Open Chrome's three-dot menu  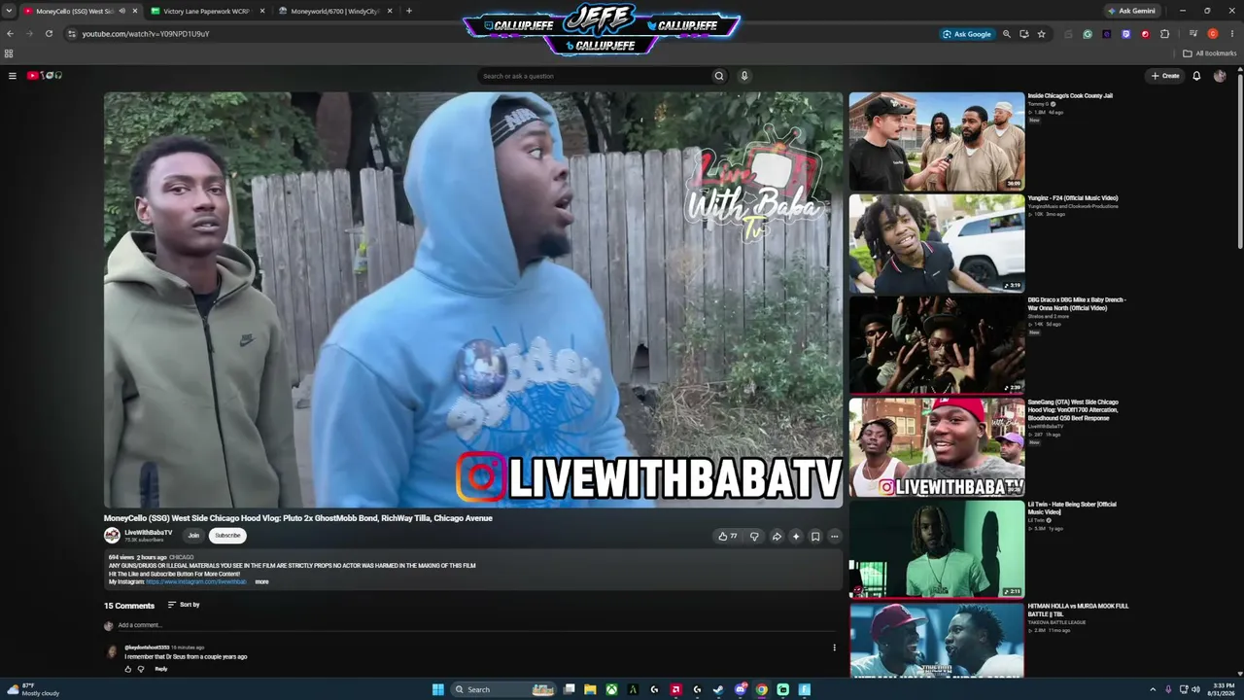1231,34
